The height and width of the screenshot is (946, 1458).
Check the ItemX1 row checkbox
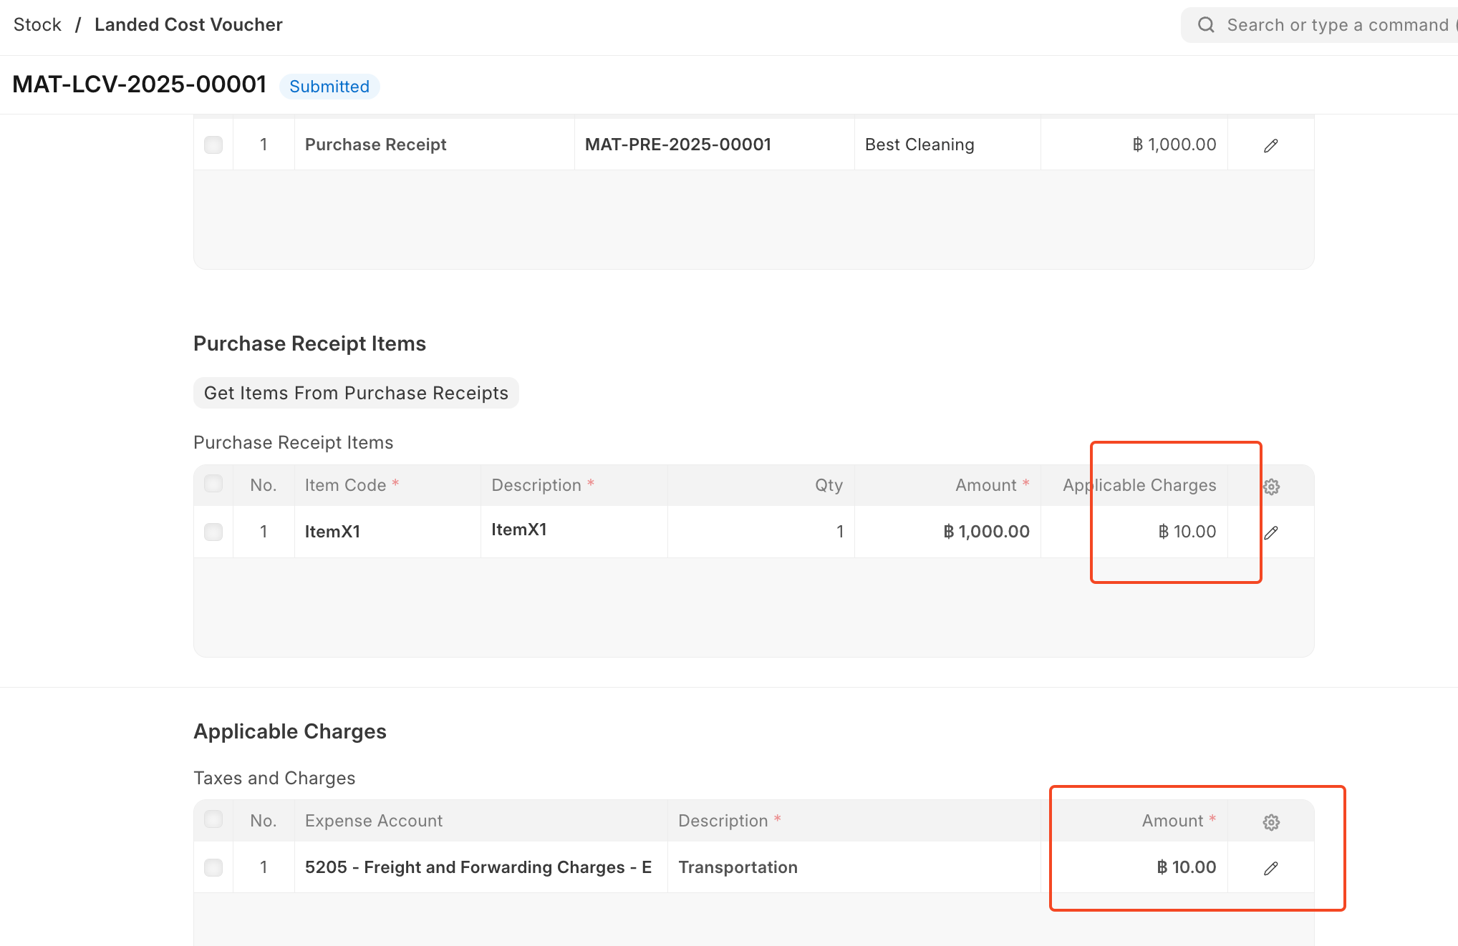pyautogui.click(x=213, y=532)
